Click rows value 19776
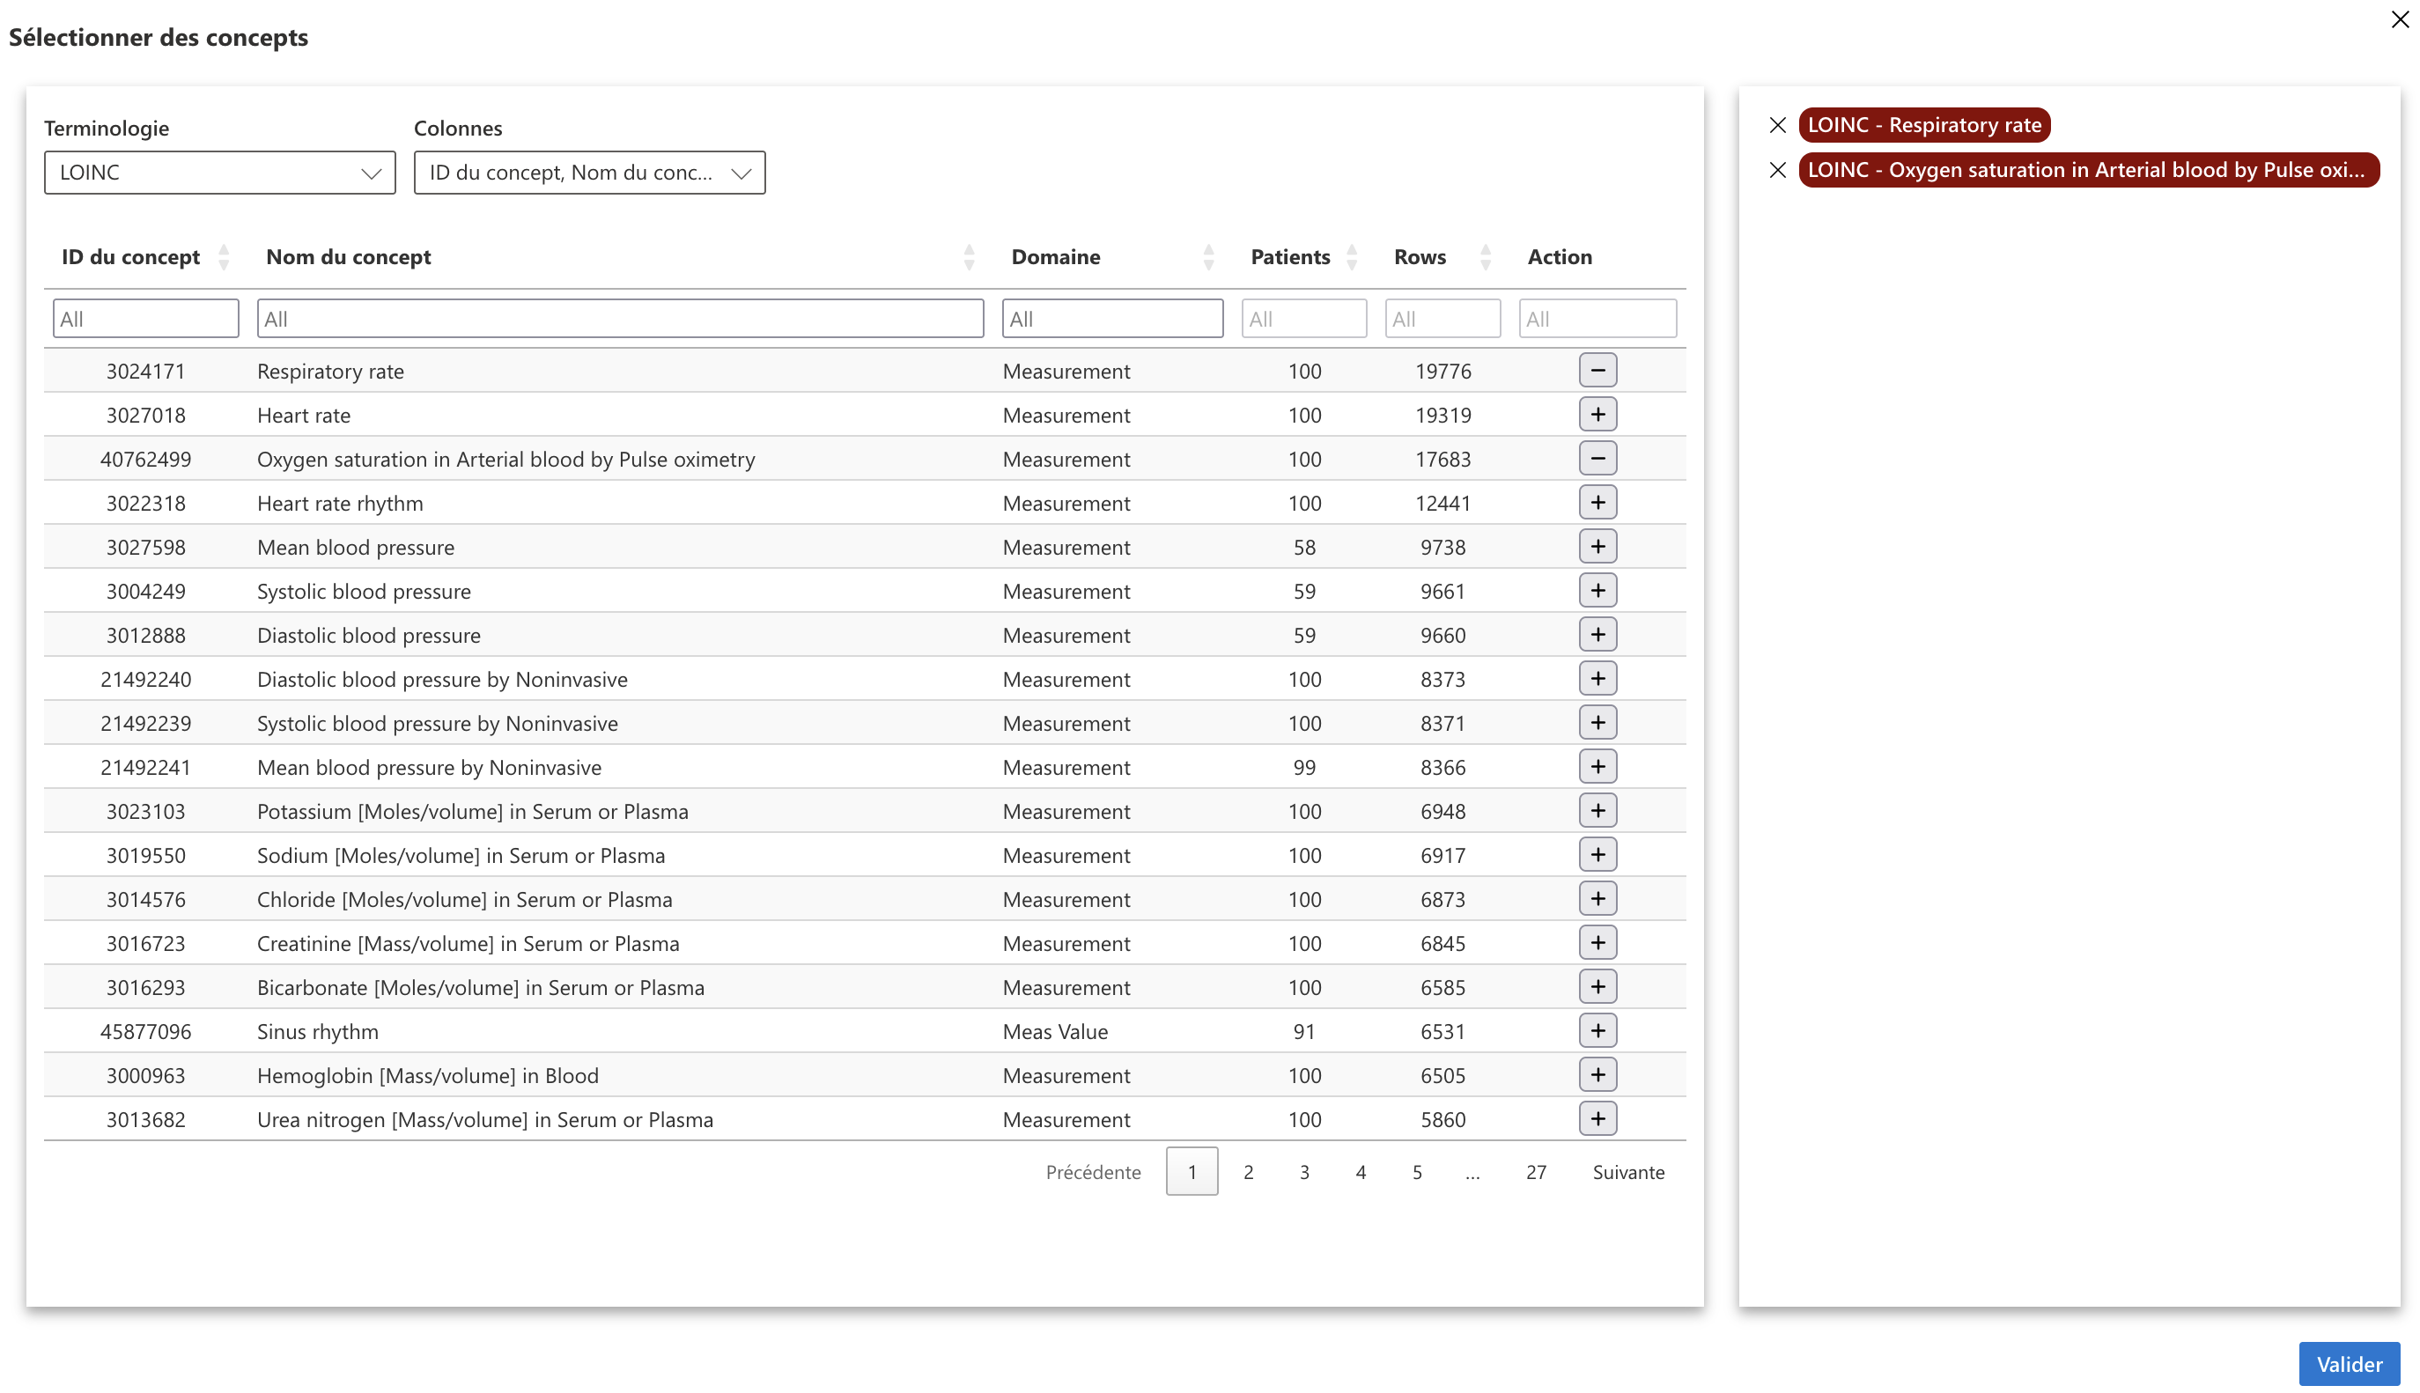The height and width of the screenshot is (1393, 2420). point(1442,372)
